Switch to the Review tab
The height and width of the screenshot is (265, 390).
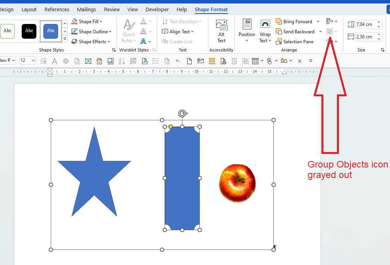click(112, 9)
